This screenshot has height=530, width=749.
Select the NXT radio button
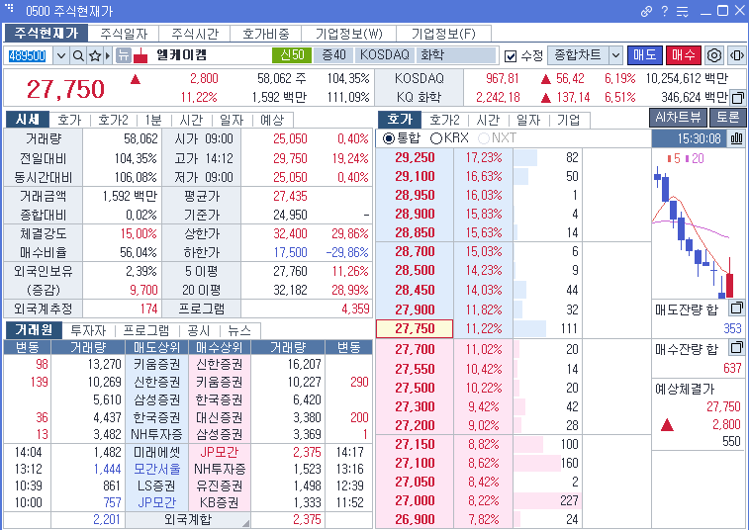tap(484, 138)
